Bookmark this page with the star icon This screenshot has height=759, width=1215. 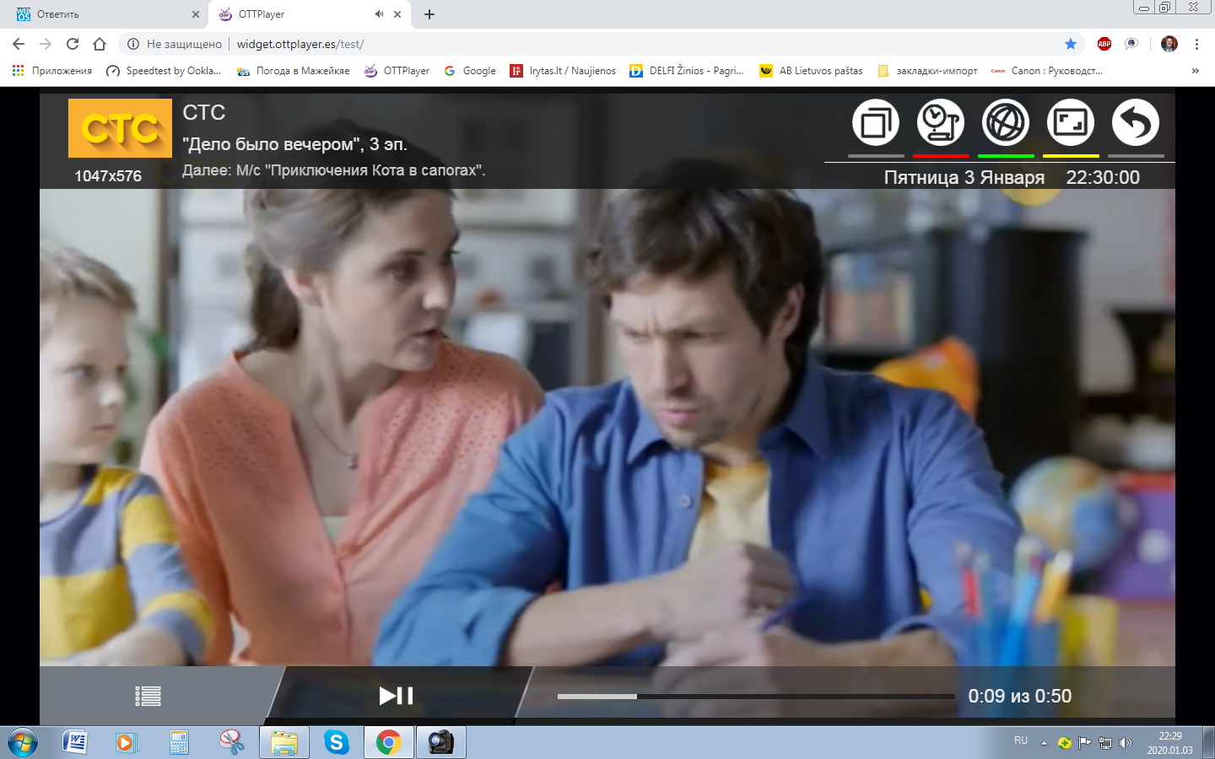click(1071, 44)
